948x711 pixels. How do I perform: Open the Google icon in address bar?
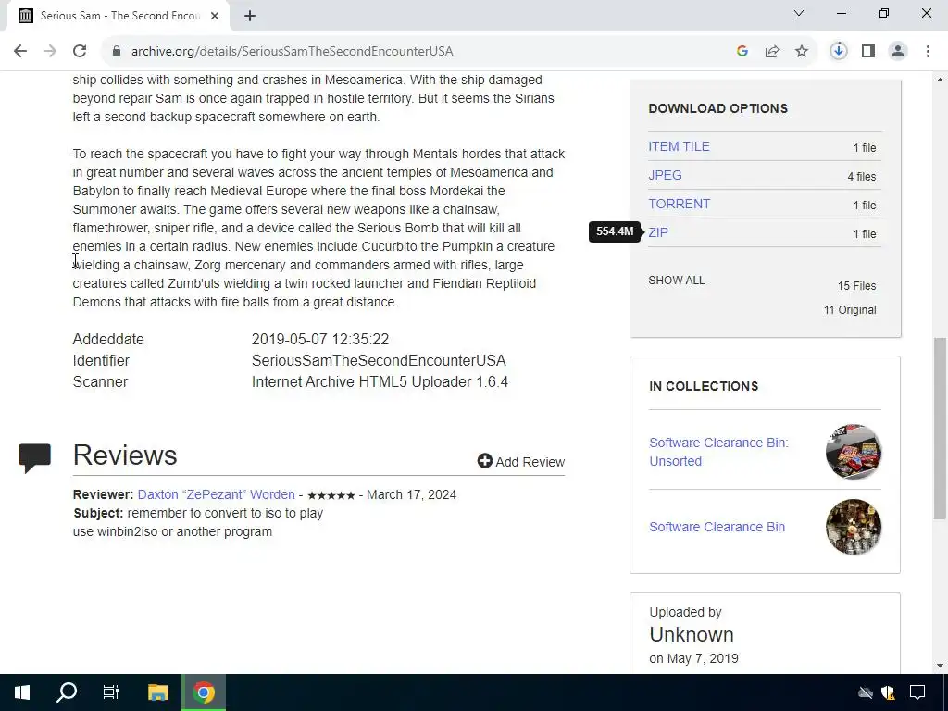tap(742, 52)
